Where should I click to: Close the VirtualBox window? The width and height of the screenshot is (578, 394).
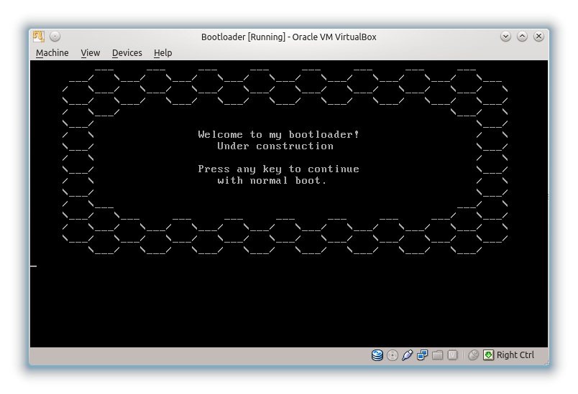click(538, 37)
